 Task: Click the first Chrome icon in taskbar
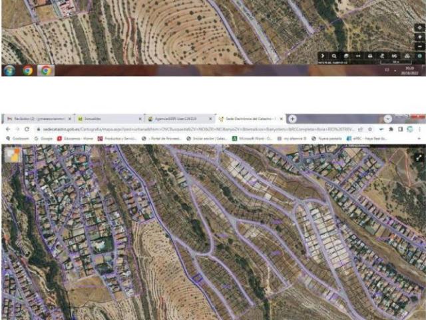point(28,71)
